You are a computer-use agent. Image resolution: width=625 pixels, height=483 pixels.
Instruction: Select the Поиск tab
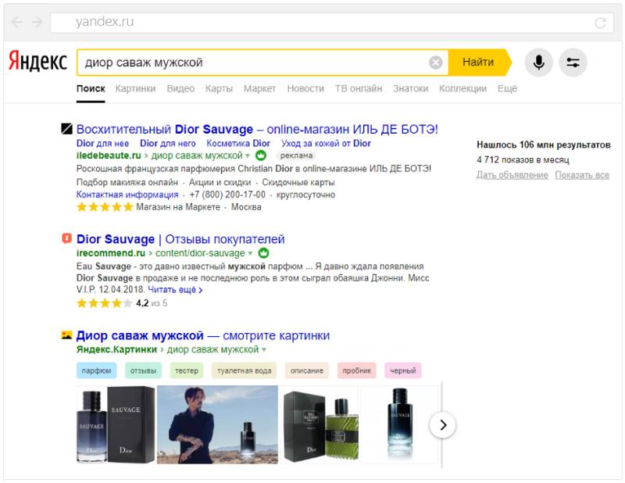pos(91,88)
